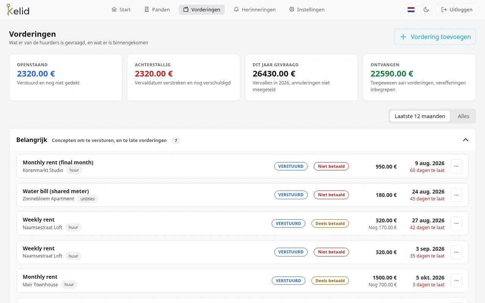Click the Nog 700.00 € remaining amount
Screen dimensions: 485x303
383,285
